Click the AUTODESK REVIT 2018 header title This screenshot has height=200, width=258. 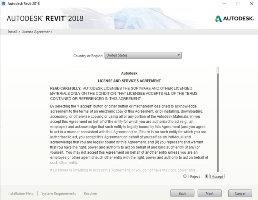pos(45,18)
